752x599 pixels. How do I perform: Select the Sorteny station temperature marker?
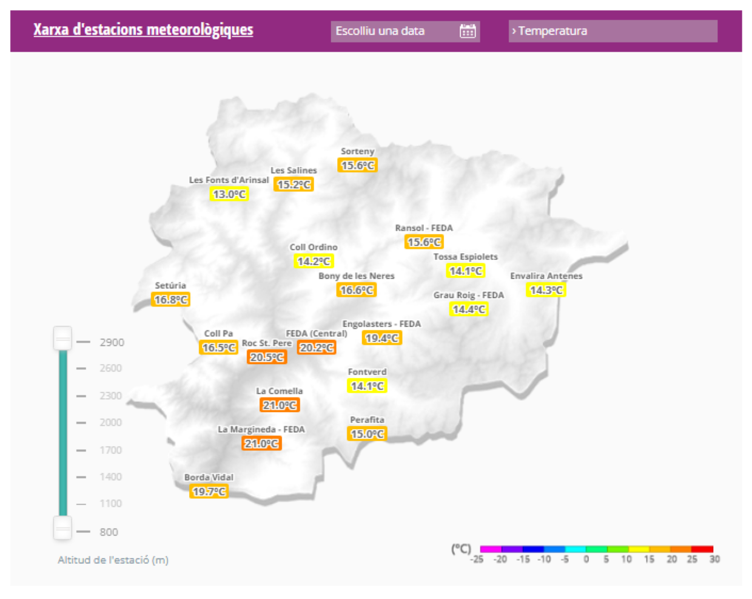click(x=357, y=164)
